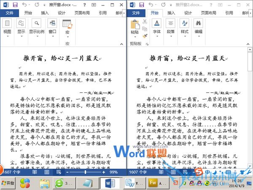Open the 页面布局 tab in the right window
The height and width of the screenshot is (190, 253).
tap(209, 13)
